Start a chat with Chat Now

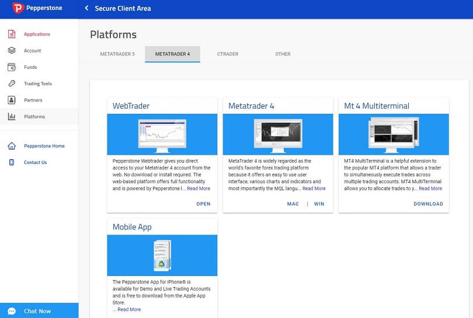coord(39,311)
